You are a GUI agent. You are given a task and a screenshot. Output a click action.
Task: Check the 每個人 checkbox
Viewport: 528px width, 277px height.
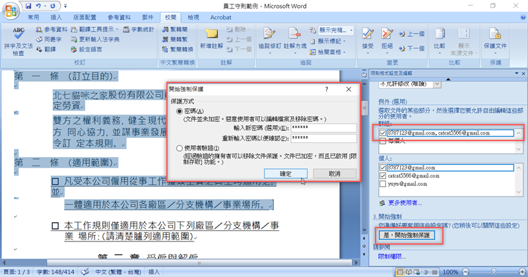[383, 141]
